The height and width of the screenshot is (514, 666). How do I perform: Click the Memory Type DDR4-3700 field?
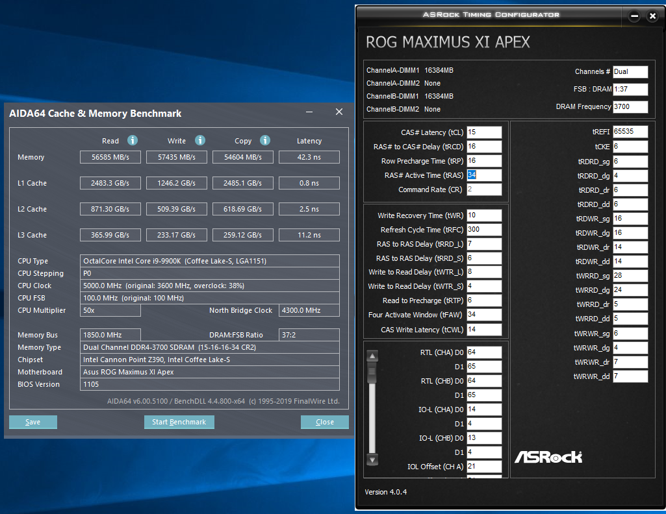[x=210, y=347]
